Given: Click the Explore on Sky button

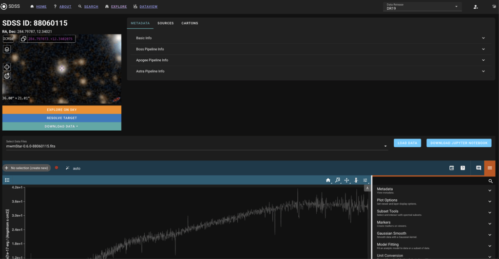Looking at the screenshot, I should [x=61, y=110].
